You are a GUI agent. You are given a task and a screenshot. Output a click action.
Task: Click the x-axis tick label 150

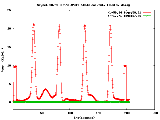[98, 113]
